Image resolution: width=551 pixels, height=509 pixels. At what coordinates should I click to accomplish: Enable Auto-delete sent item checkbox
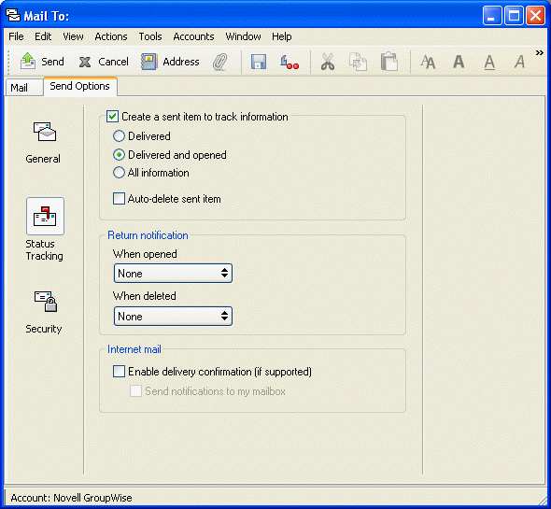pyautogui.click(x=119, y=199)
